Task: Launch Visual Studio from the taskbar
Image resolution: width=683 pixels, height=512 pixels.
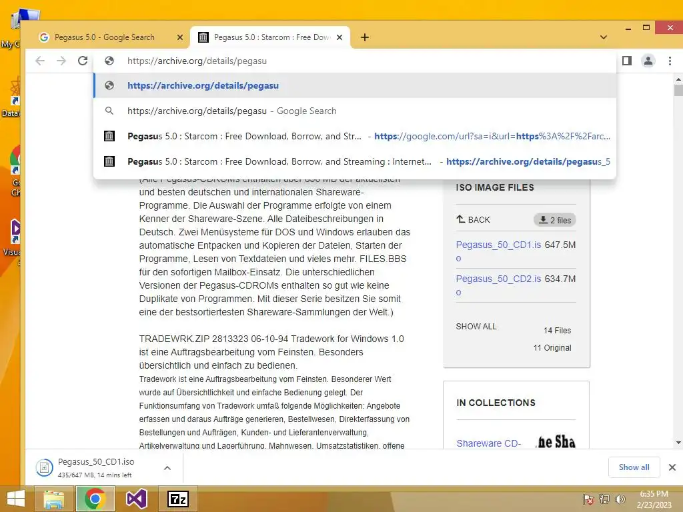Action: click(x=136, y=499)
